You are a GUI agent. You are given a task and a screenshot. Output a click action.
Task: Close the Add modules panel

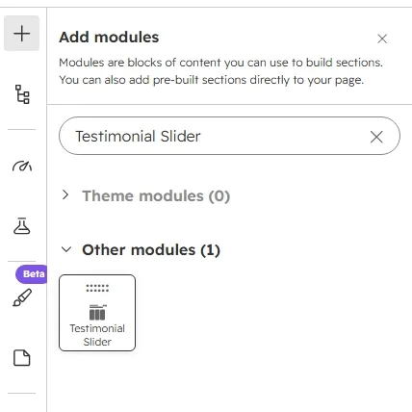[x=382, y=39]
